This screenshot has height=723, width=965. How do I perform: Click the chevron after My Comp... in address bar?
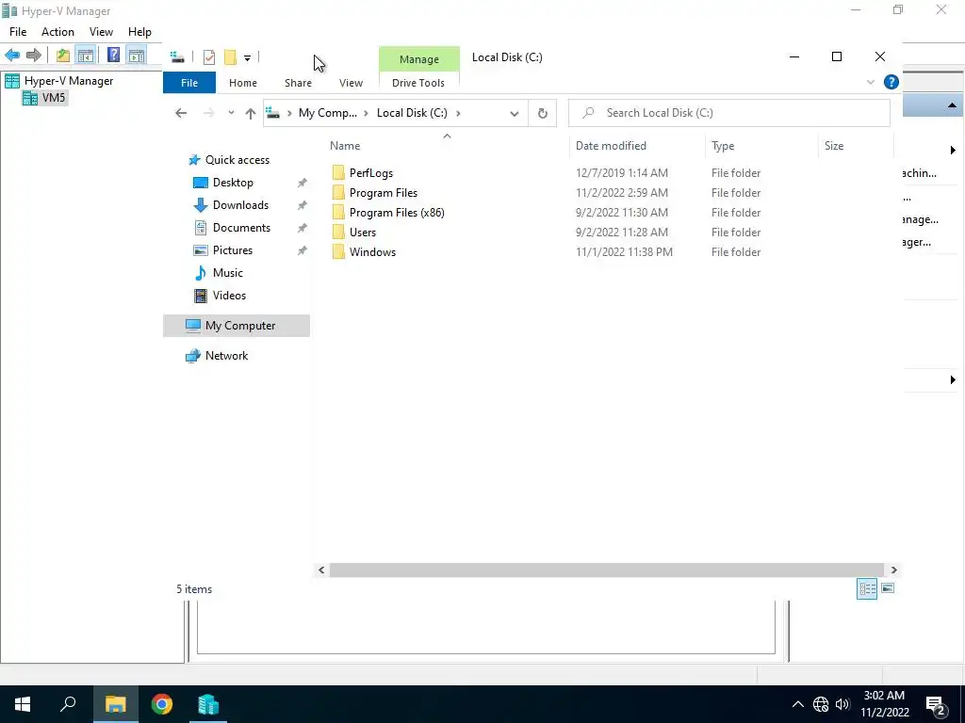[x=367, y=113]
